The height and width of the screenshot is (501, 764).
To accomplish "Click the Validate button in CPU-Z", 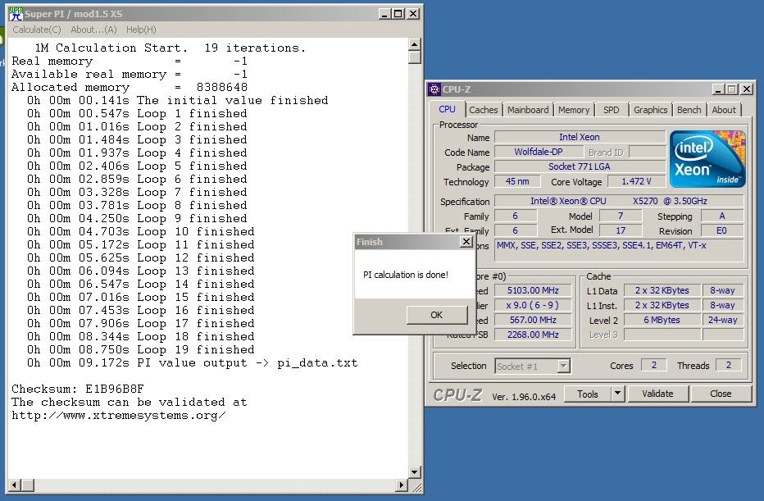I will (x=657, y=394).
